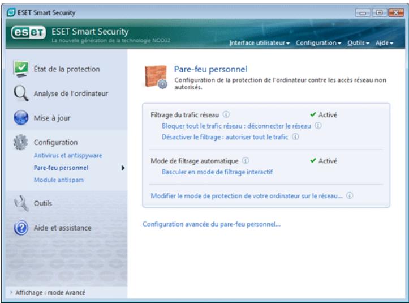The width and height of the screenshot is (409, 303).
Task: Click Bloquer tout le trafic réseau link
Action: (236, 126)
